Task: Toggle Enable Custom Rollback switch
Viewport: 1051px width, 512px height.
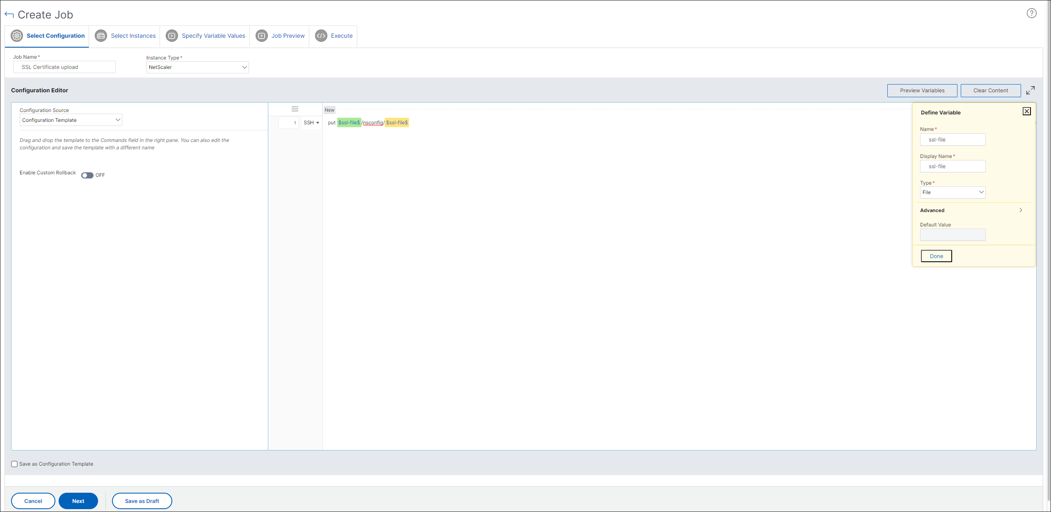Action: point(87,175)
